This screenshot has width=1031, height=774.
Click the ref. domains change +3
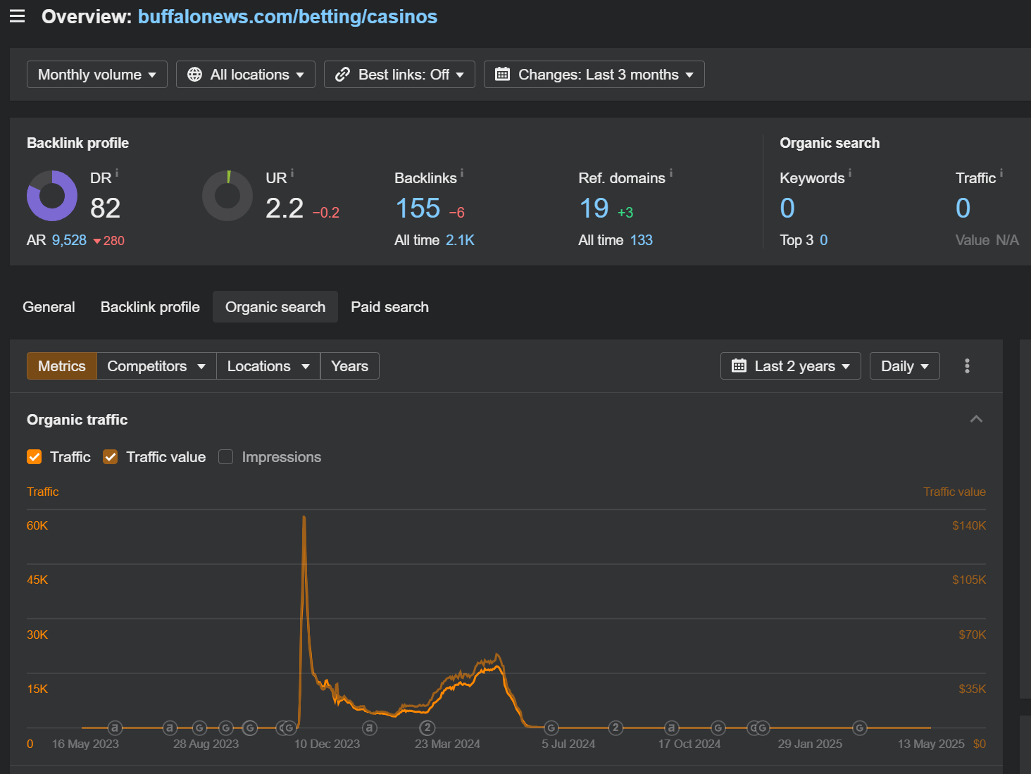click(625, 213)
